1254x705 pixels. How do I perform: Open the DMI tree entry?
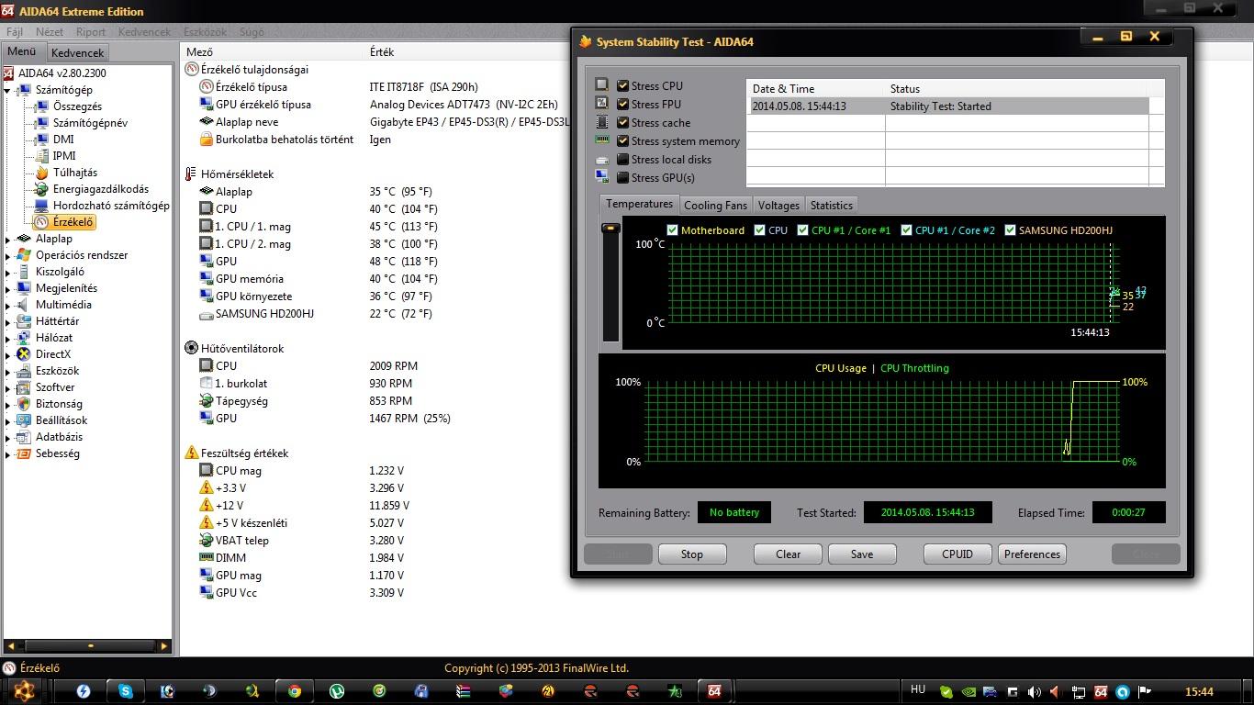(54, 140)
